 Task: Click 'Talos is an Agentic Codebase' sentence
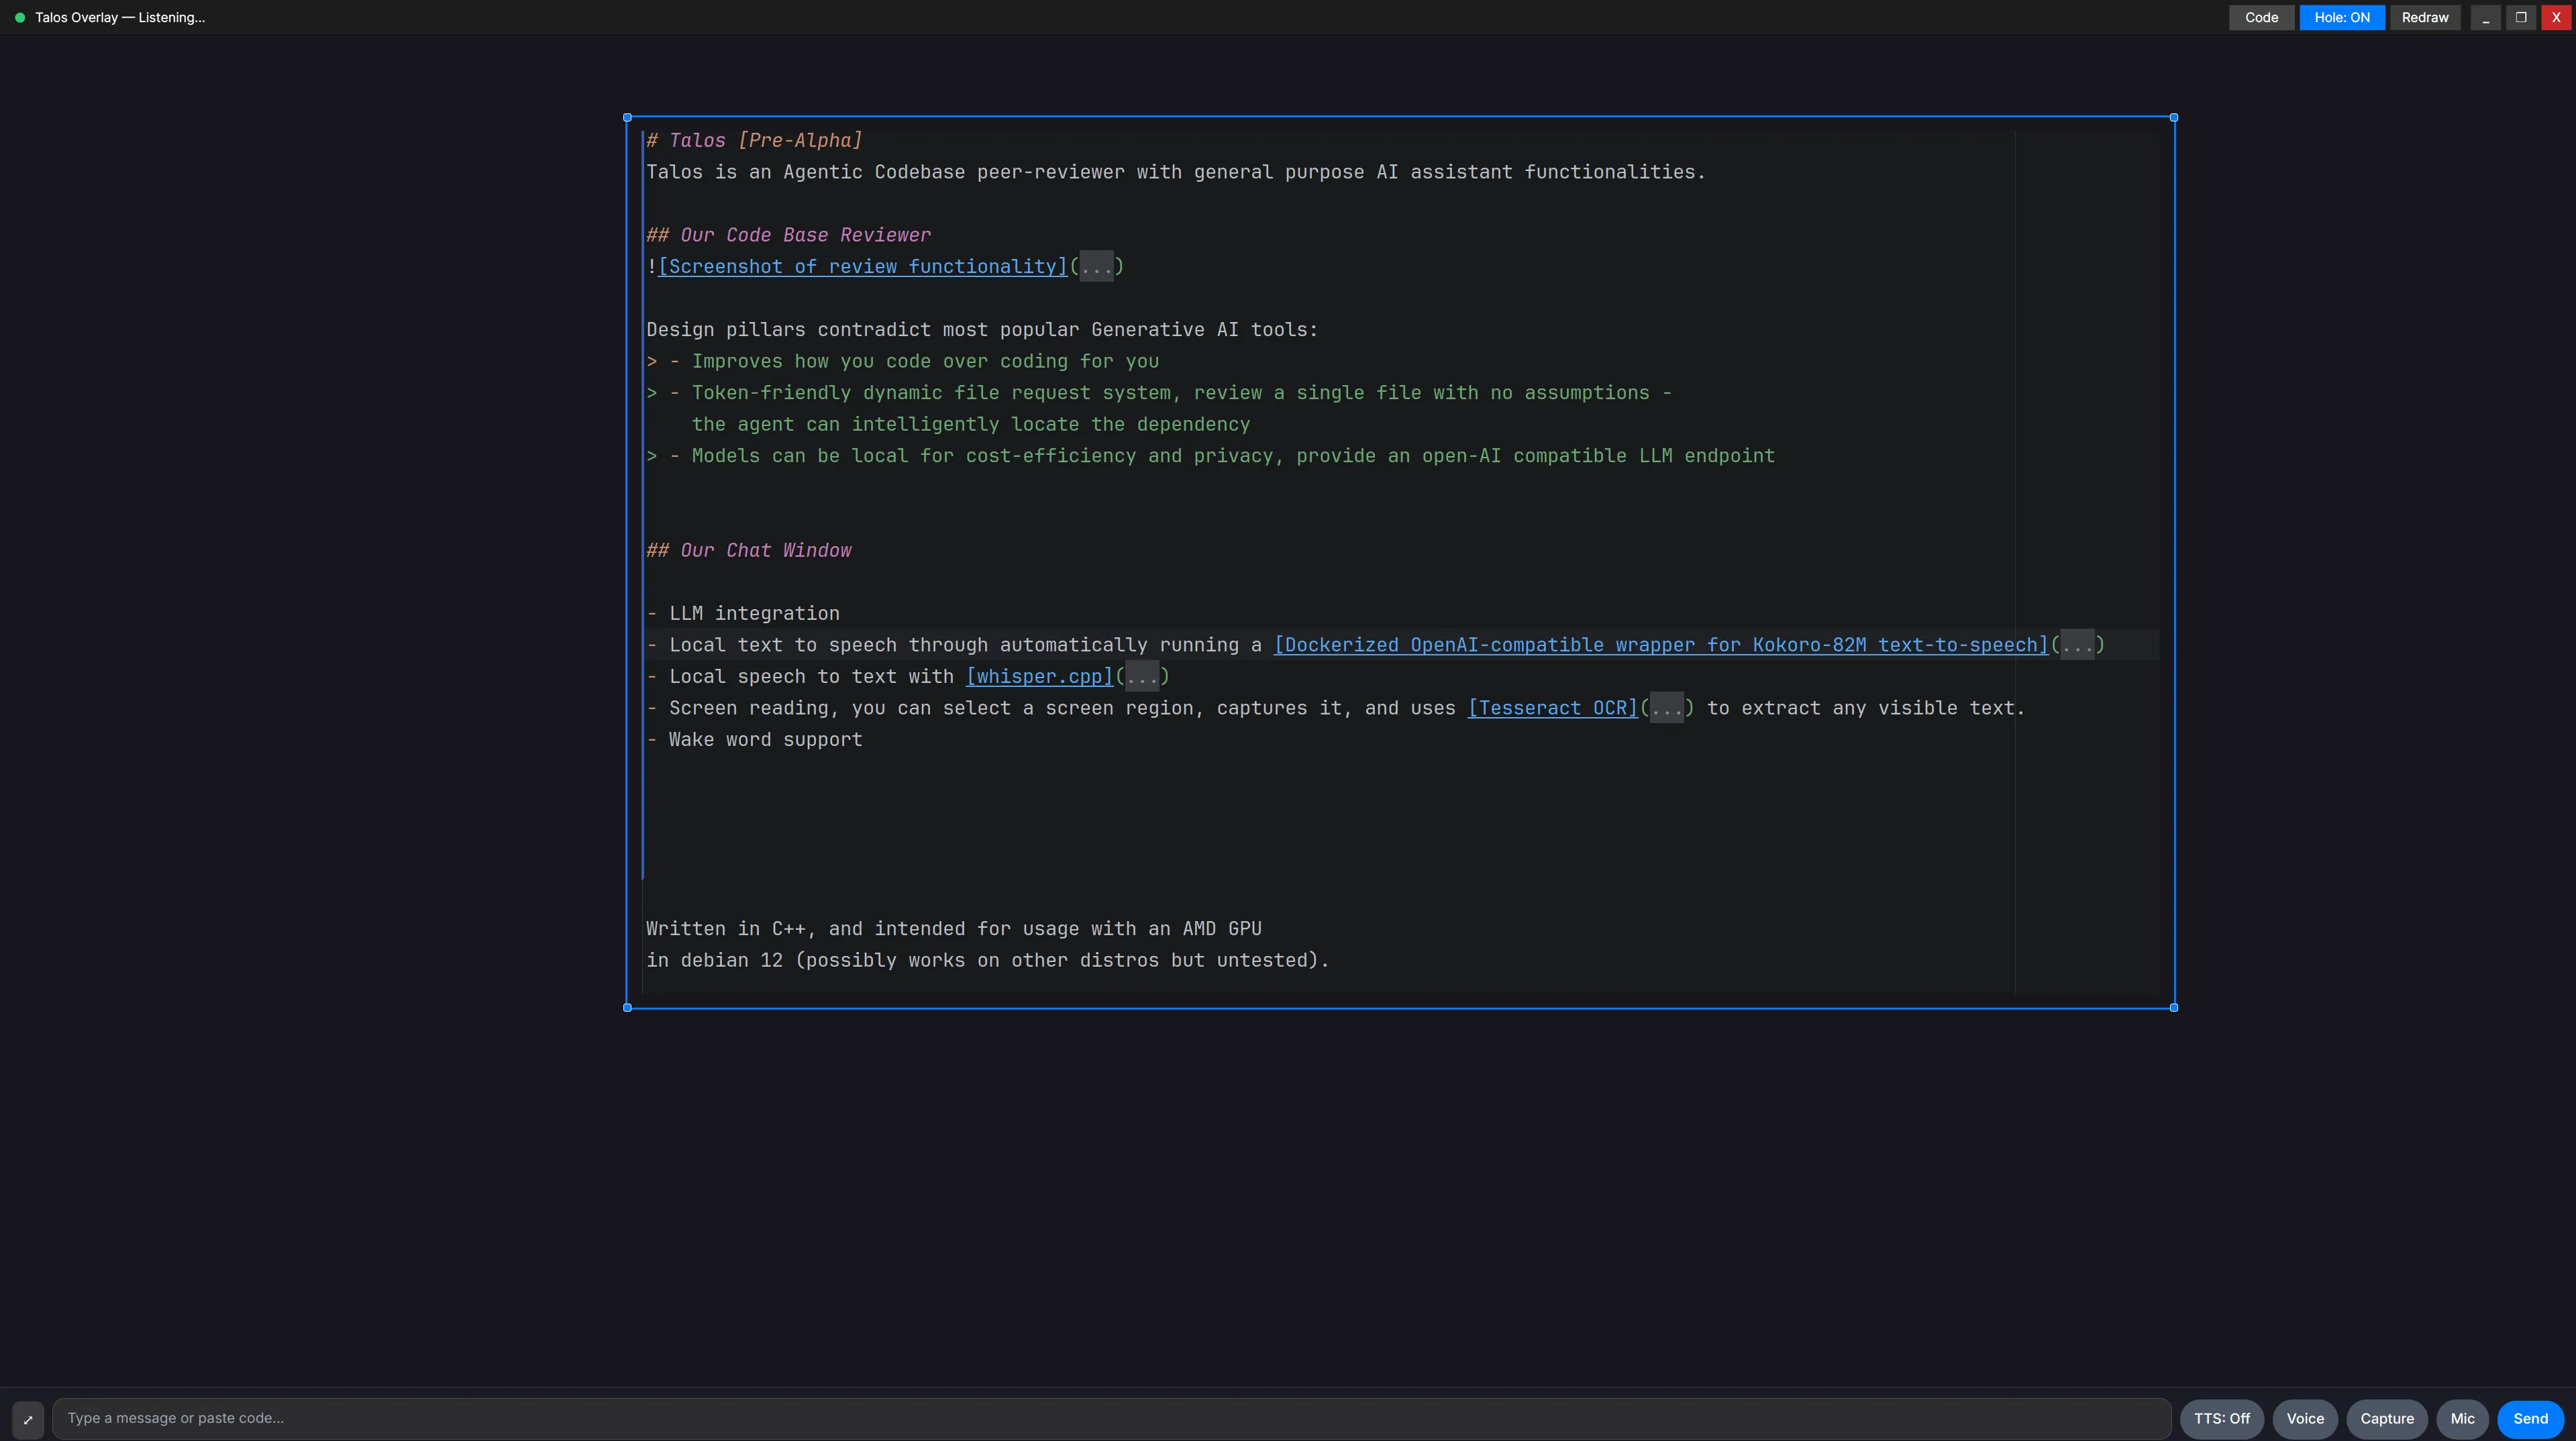[x=1176, y=172]
